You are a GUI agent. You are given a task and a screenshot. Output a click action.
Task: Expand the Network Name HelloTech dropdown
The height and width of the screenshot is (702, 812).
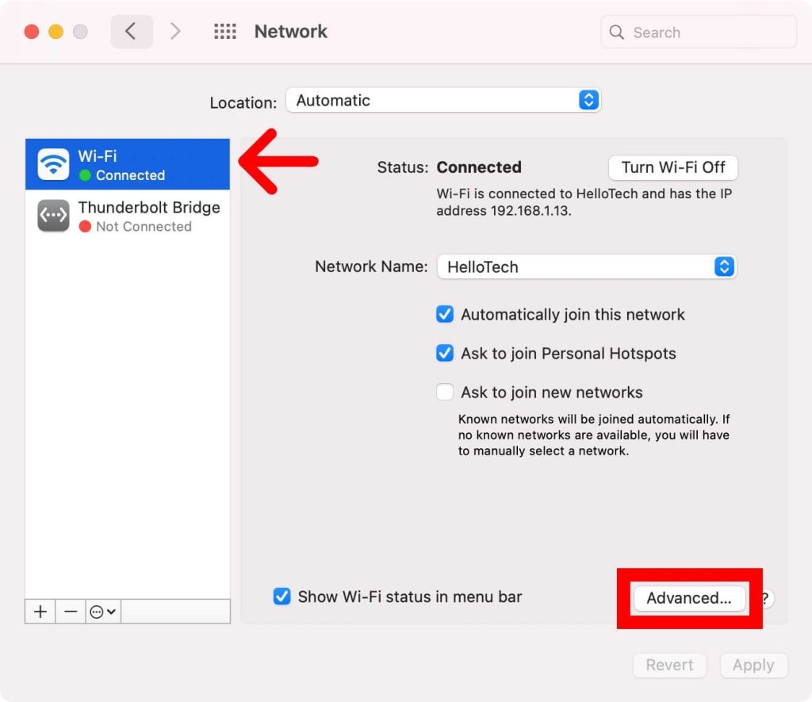(586, 267)
